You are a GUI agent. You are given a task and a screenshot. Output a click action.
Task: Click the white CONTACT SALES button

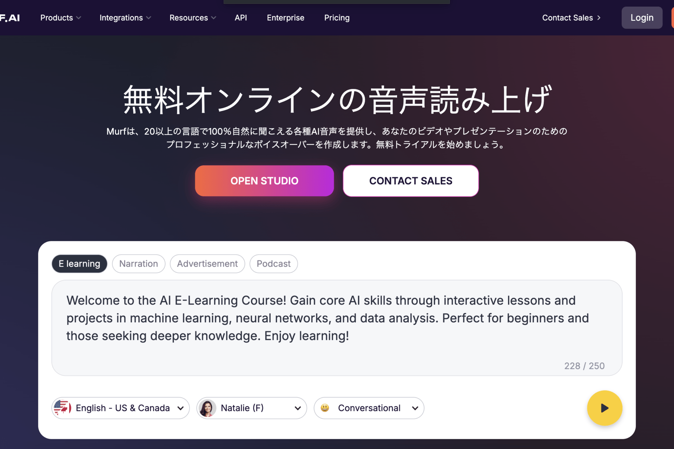click(411, 181)
